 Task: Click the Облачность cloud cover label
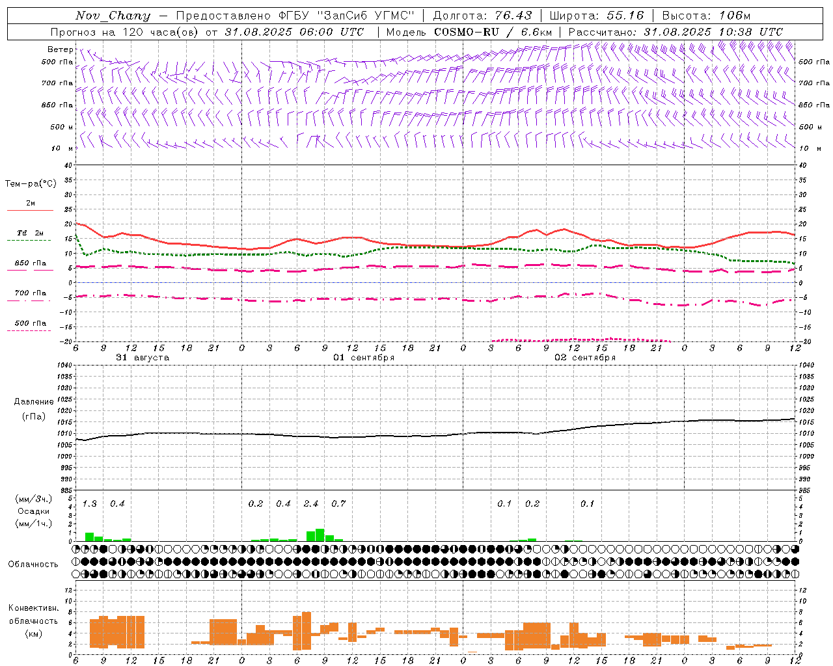point(33,564)
